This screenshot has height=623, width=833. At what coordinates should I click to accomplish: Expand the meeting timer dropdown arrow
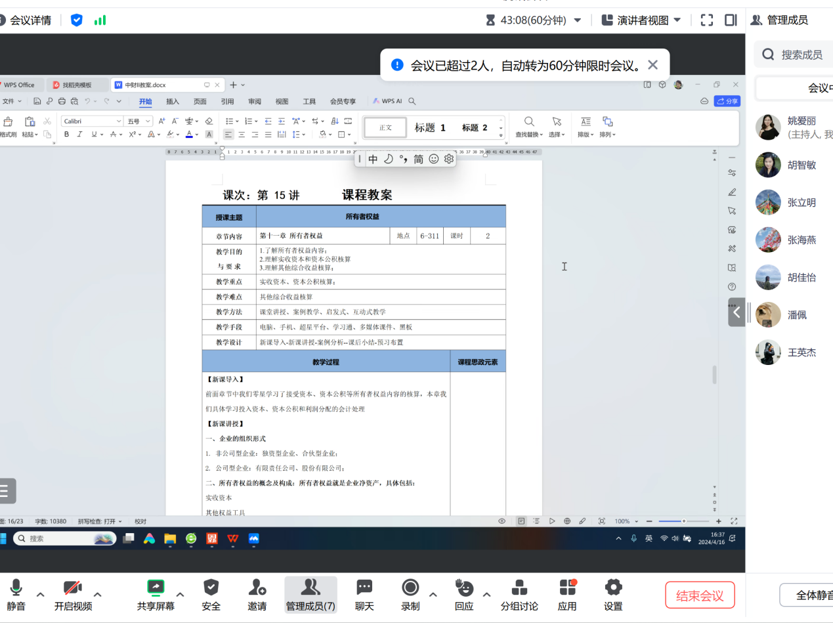tap(578, 20)
